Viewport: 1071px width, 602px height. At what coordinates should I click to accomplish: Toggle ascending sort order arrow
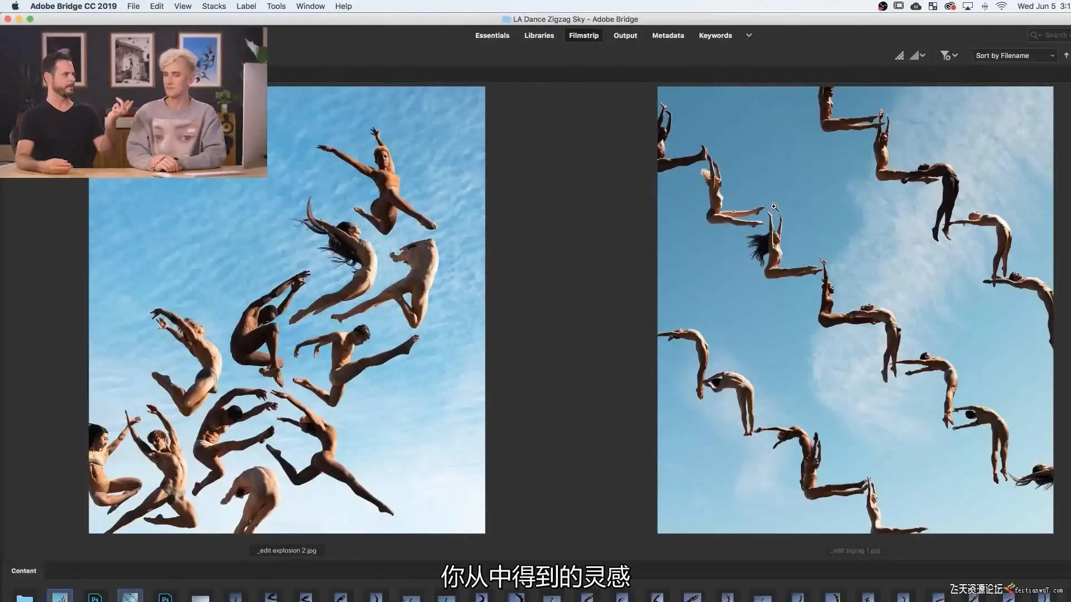pos(1066,55)
